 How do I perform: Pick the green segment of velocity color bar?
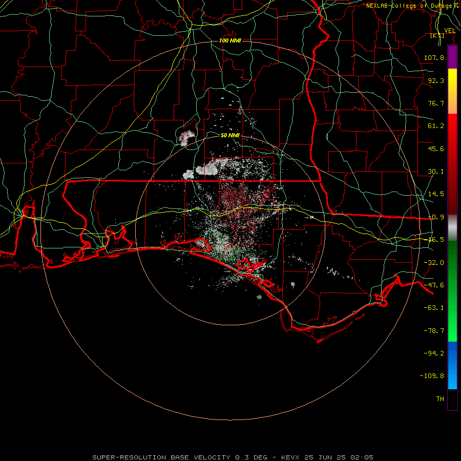(452, 291)
